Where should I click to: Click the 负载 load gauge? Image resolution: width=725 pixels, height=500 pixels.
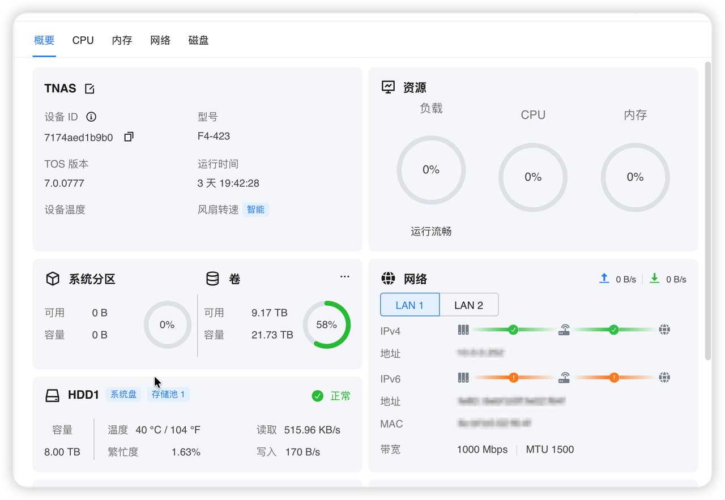click(431, 170)
